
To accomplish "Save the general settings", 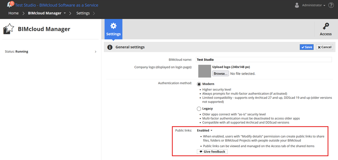I will pyautogui.click(x=307, y=47).
